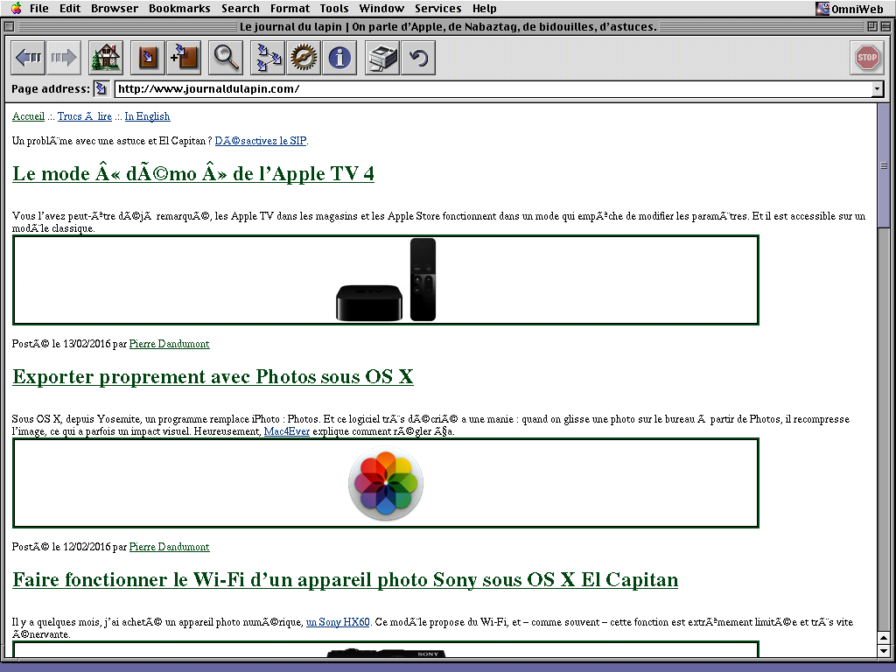Click the window zoom box in title bar

[x=872, y=26]
